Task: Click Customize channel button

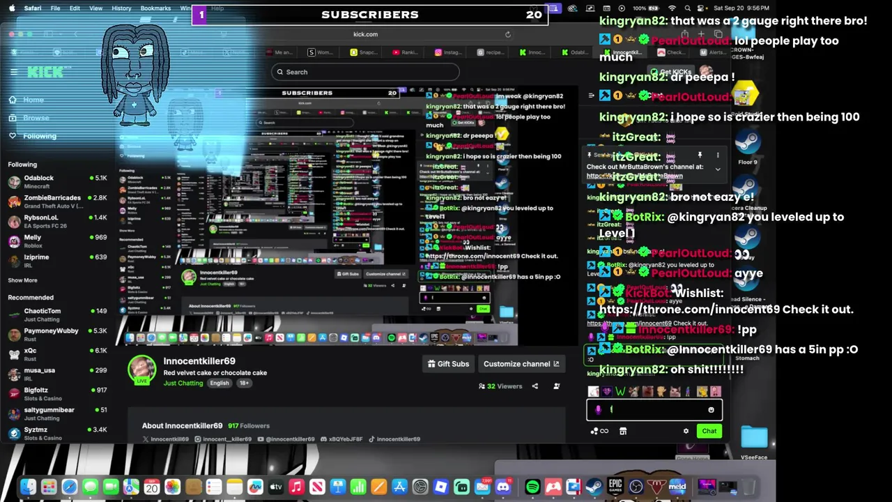Action: coord(521,364)
